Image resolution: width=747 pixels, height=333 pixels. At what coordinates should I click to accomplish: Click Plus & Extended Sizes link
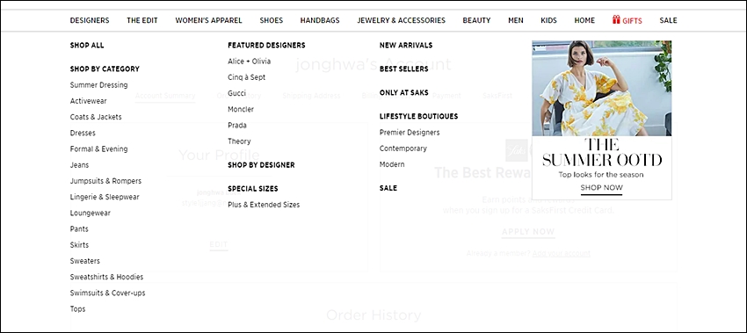tap(264, 205)
